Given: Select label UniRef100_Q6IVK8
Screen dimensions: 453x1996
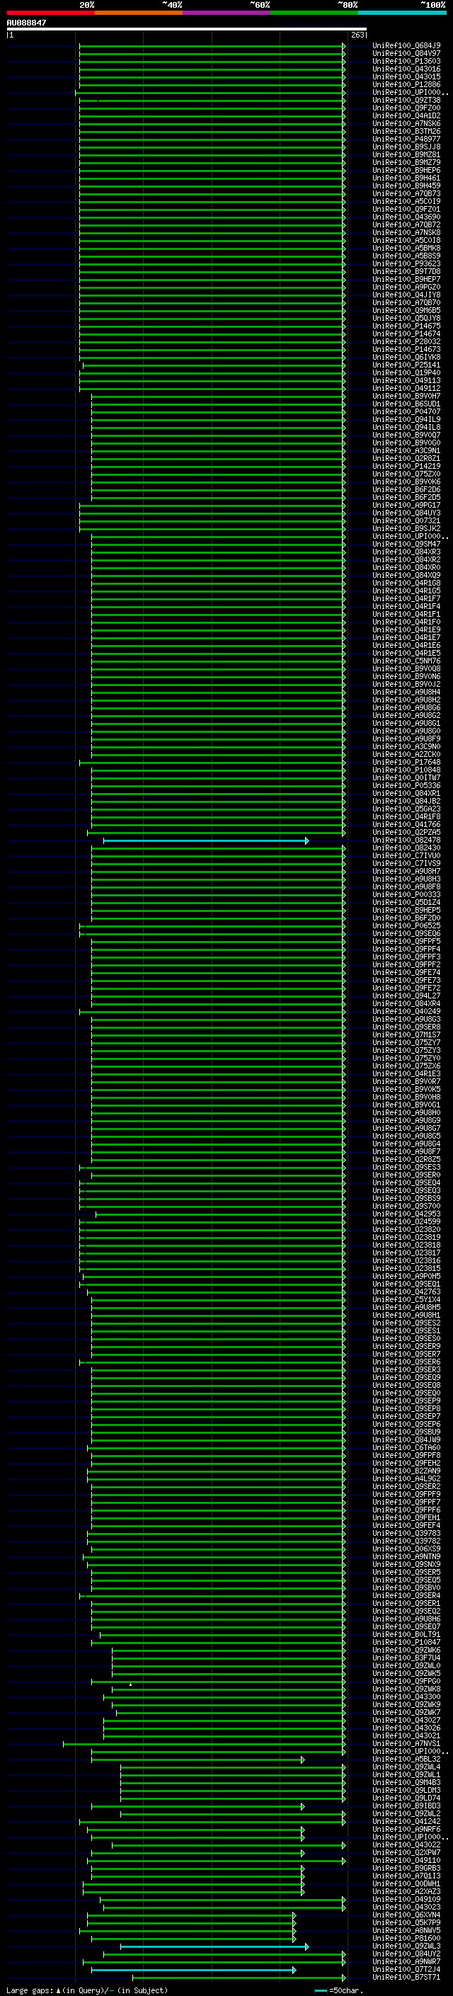Looking at the screenshot, I should pyautogui.click(x=406, y=357).
